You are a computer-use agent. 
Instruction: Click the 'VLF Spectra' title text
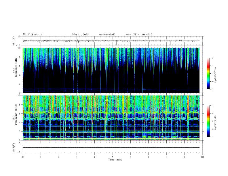click(33, 35)
